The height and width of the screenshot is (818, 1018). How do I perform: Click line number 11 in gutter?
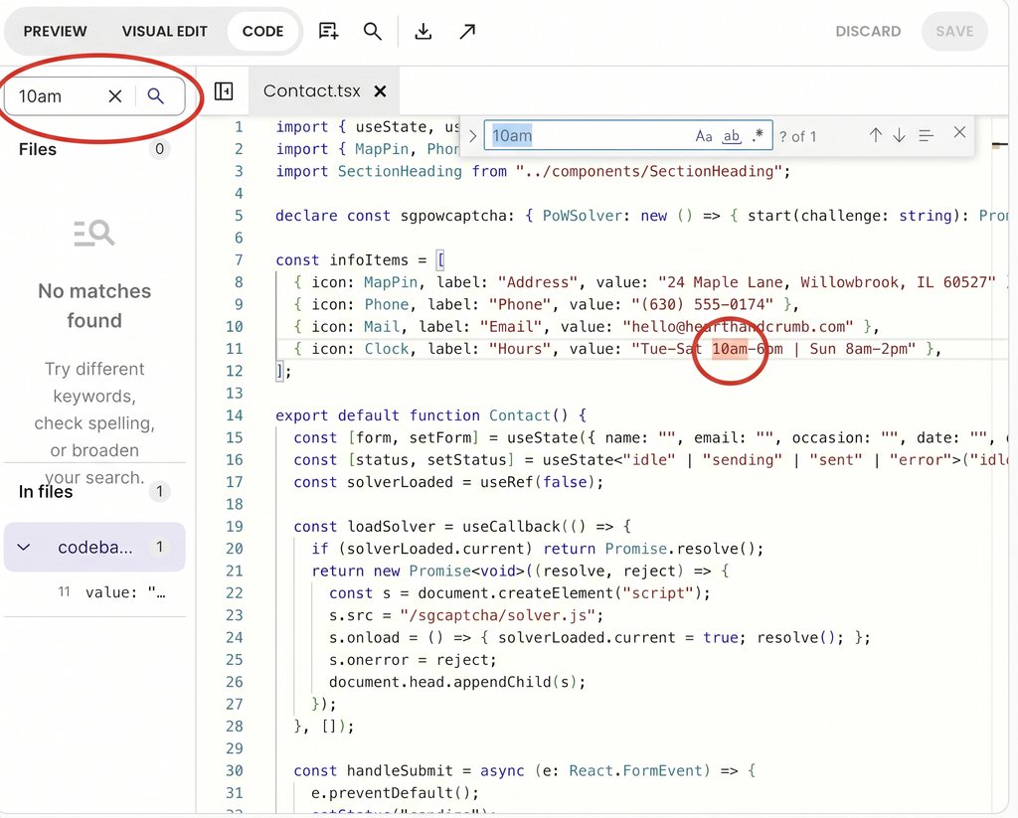(x=235, y=349)
